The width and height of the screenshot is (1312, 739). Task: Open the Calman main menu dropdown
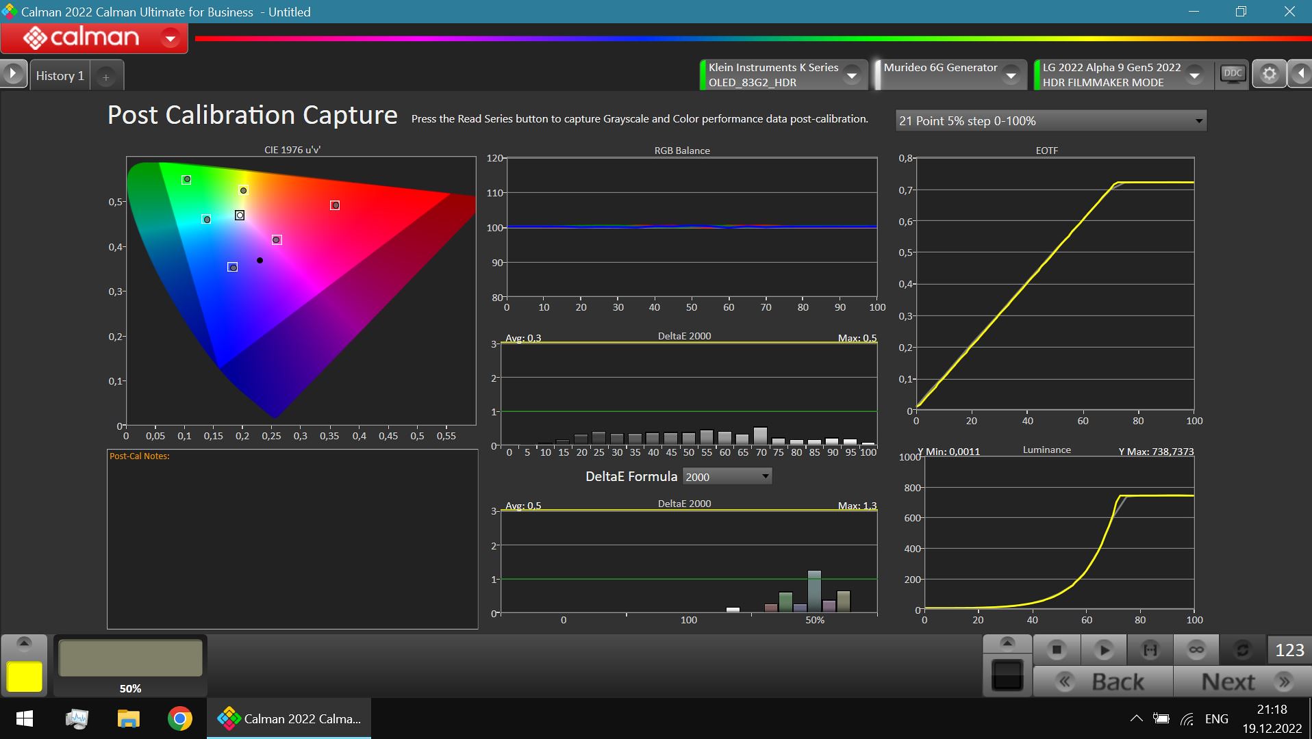pos(170,38)
